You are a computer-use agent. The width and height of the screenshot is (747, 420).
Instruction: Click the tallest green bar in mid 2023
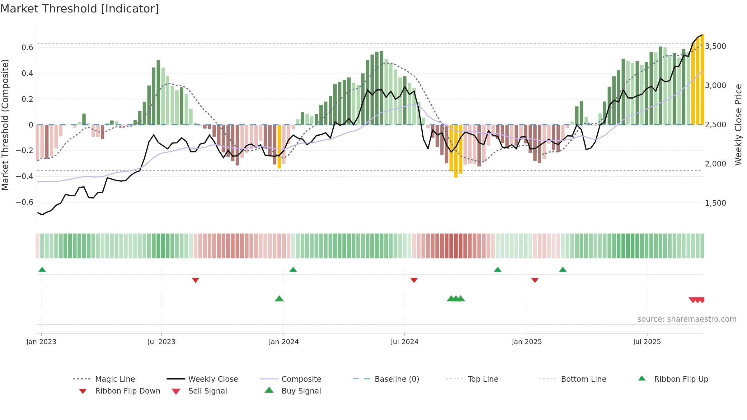tap(158, 92)
